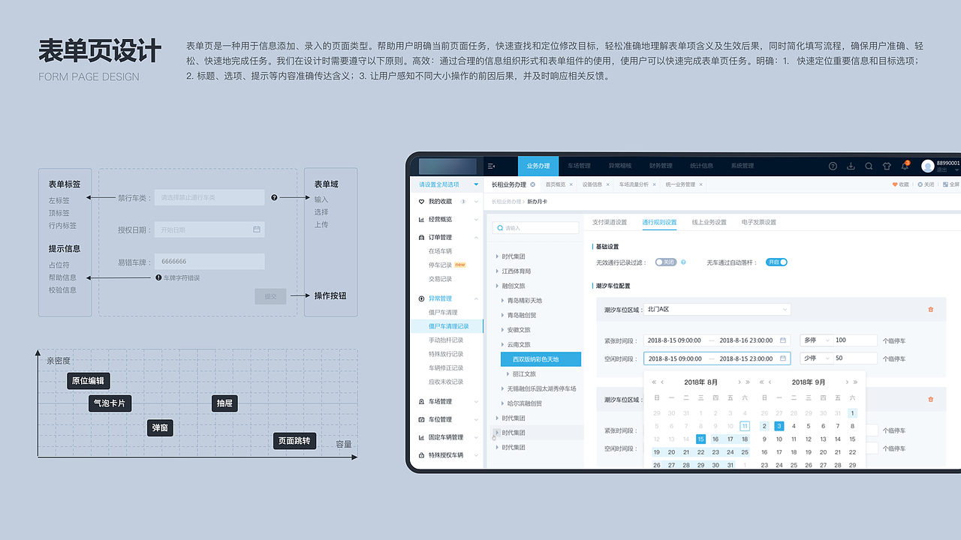Viewport: 961px width, 540px height.
Task: Click the download icon in the top bar
Action: point(851,166)
